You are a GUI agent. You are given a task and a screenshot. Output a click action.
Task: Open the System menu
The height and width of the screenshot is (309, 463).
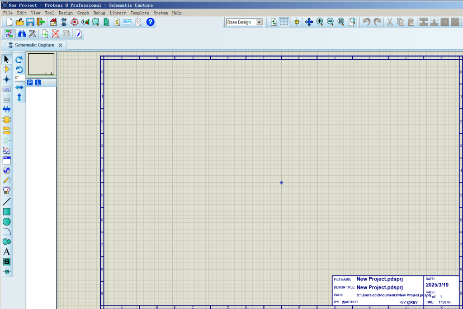(161, 13)
